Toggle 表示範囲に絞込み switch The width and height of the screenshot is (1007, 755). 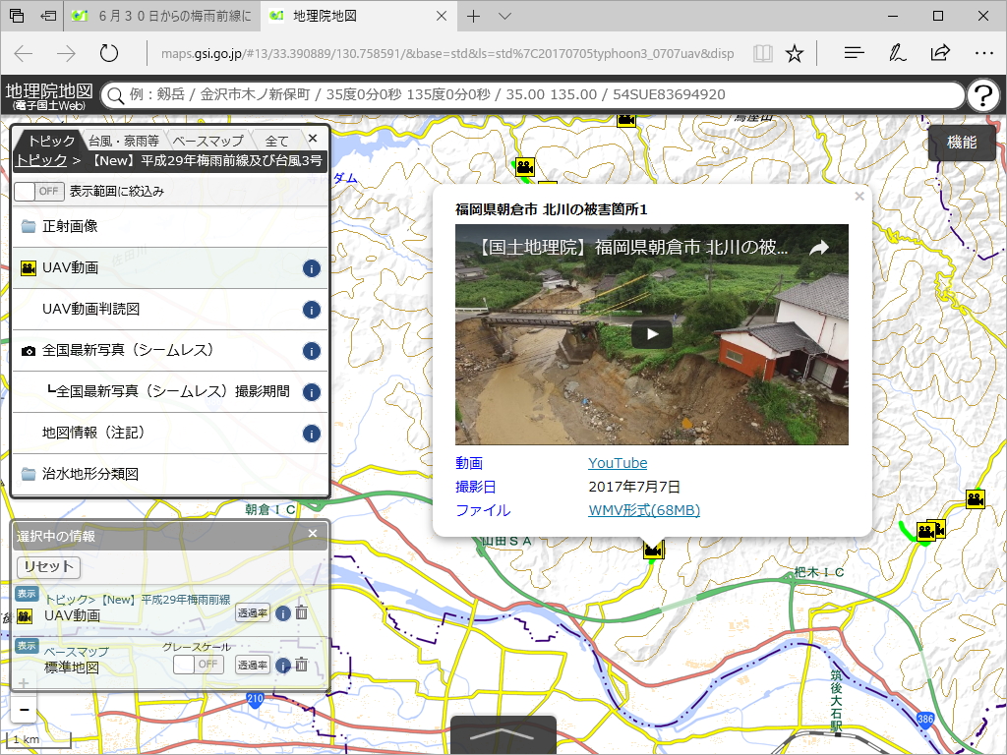(x=39, y=192)
